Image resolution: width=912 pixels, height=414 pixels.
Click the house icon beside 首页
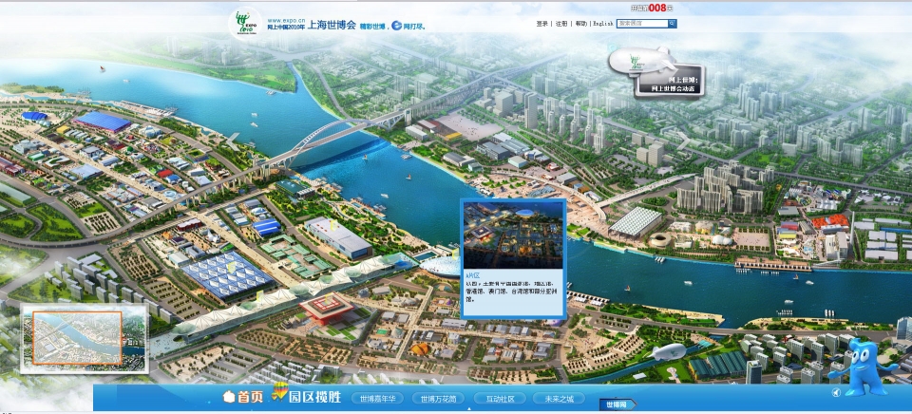(x=229, y=398)
